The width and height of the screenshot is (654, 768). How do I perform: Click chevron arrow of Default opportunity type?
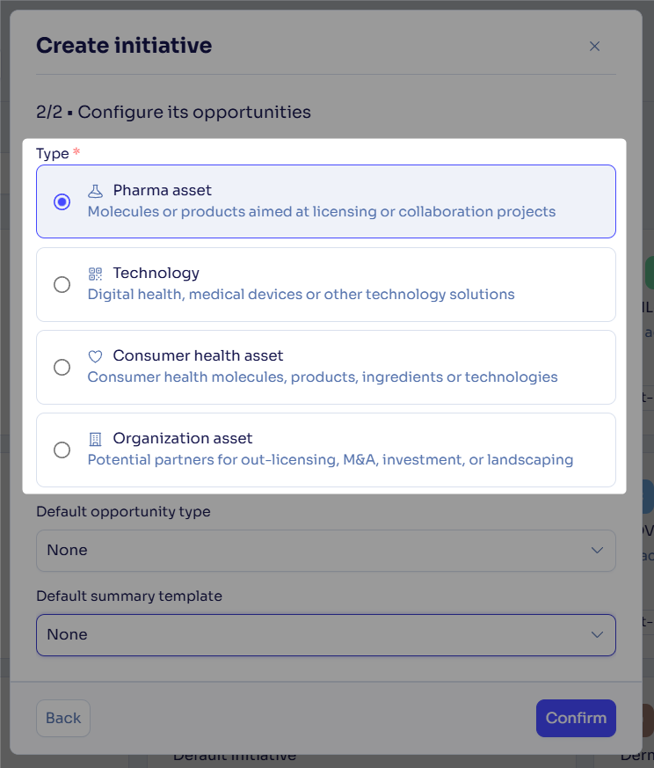pos(597,550)
